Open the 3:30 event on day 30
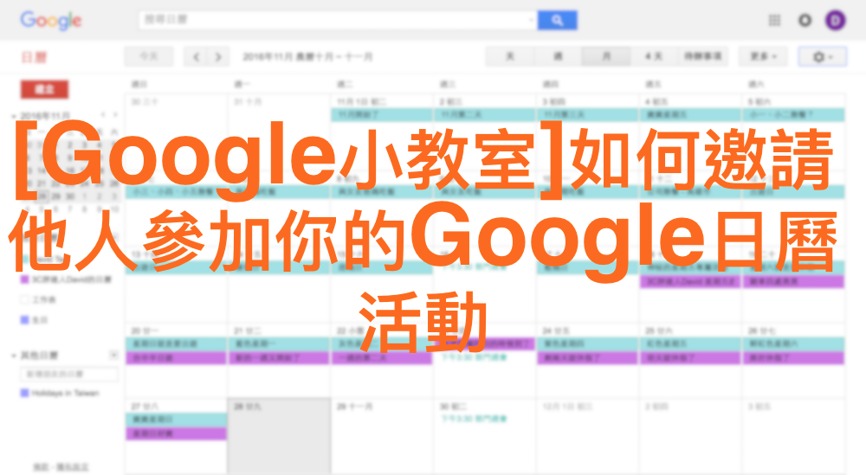866x475 pixels. click(474, 420)
